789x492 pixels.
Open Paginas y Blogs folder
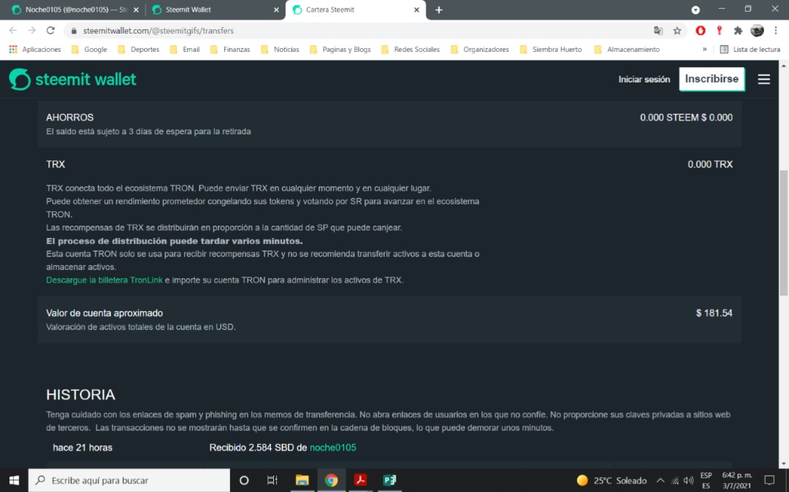pos(340,49)
